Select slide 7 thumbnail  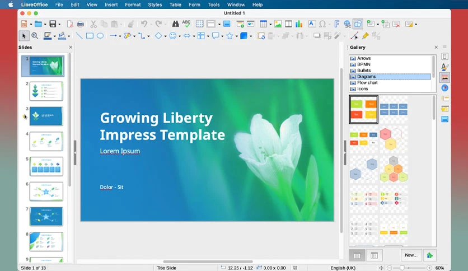tap(46, 216)
